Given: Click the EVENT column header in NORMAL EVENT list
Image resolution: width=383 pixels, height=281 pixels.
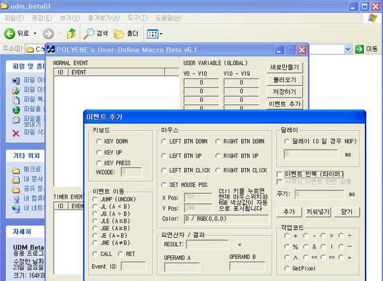Looking at the screenshot, I should coord(116,72).
